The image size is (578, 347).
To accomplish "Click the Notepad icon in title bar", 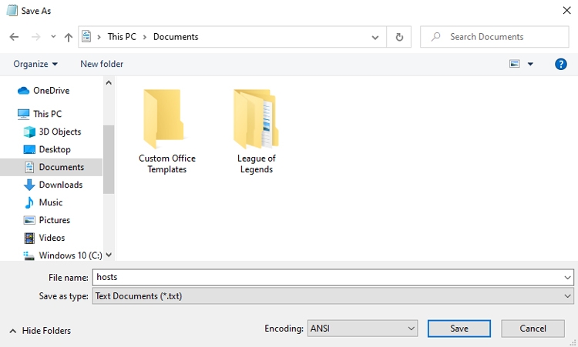I will 12,10.
